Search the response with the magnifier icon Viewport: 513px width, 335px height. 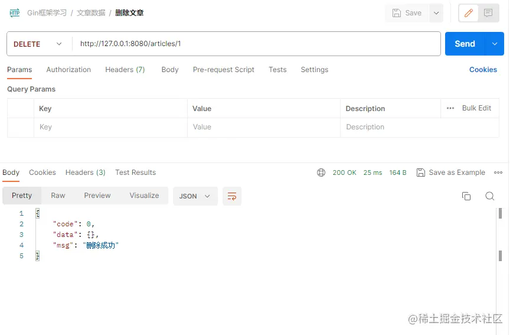coord(489,196)
